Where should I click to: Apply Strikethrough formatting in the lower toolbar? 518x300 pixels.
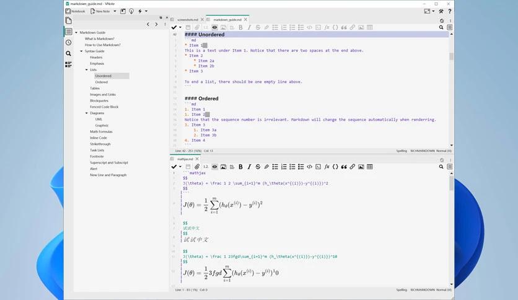(258, 167)
